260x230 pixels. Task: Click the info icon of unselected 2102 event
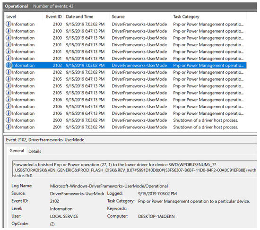(9, 72)
